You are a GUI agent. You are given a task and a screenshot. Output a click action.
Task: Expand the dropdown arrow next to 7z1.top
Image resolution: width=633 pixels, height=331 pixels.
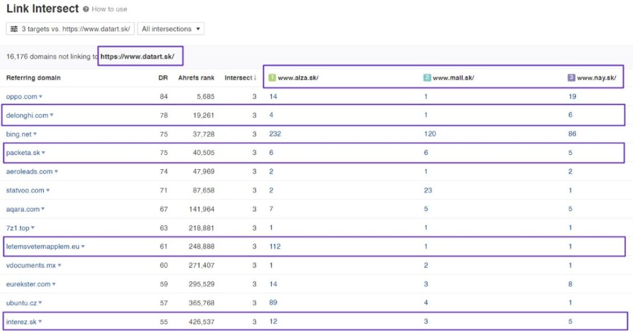pyautogui.click(x=33, y=228)
